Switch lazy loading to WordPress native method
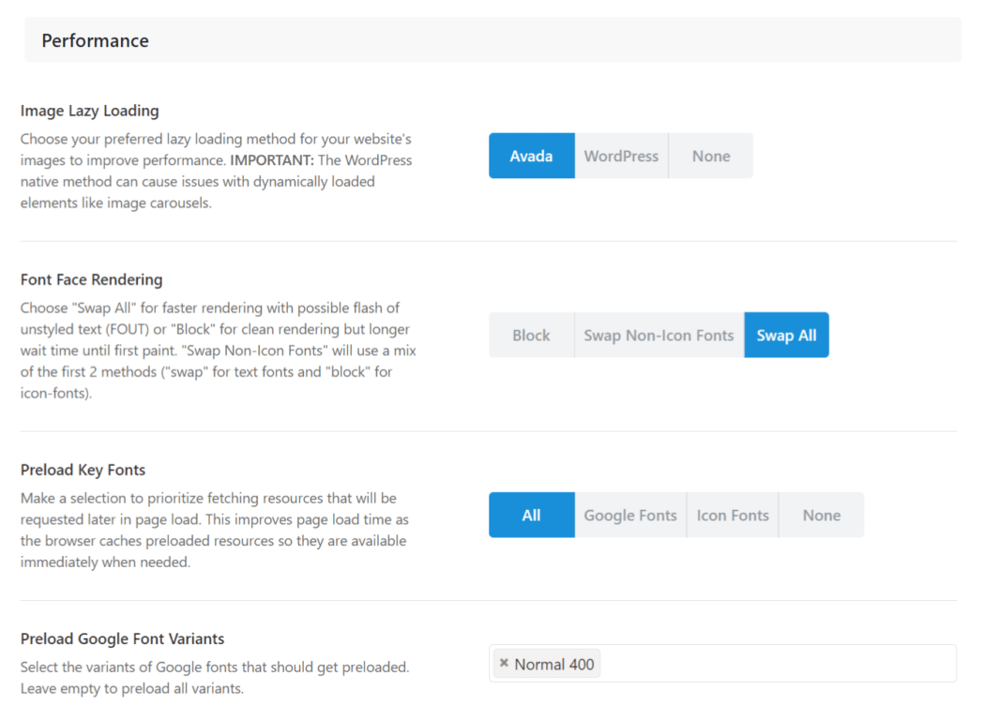The image size is (985, 705). (x=620, y=156)
